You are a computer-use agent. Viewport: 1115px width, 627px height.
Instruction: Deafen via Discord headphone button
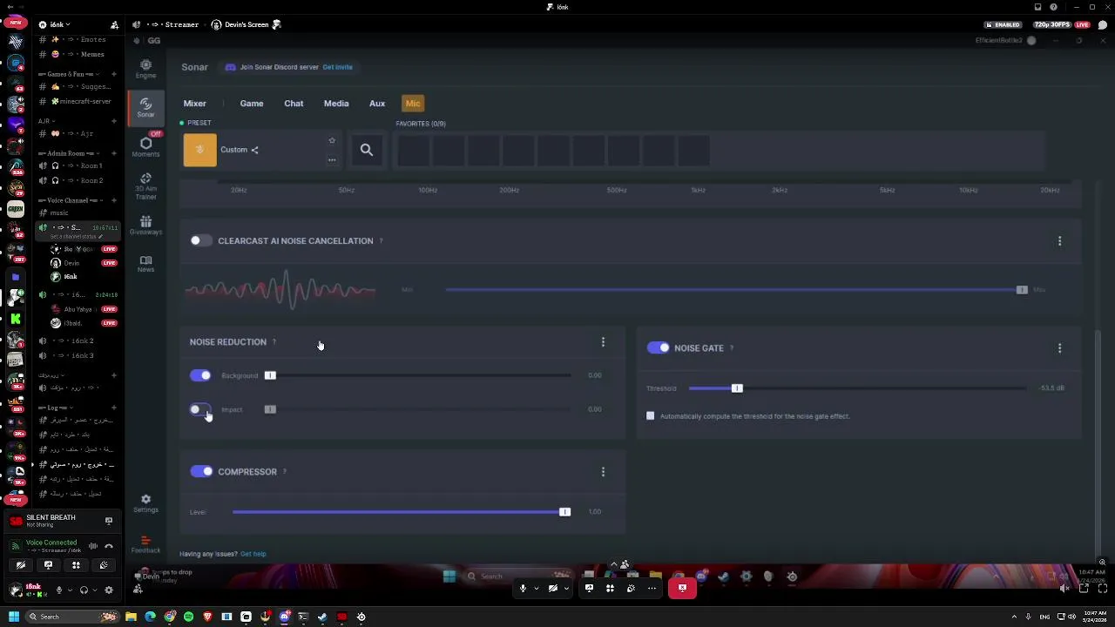tap(84, 590)
